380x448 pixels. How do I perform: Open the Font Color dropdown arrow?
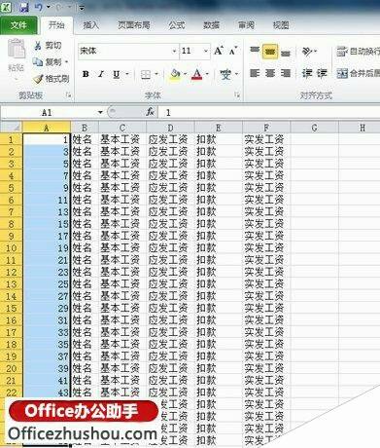point(207,75)
